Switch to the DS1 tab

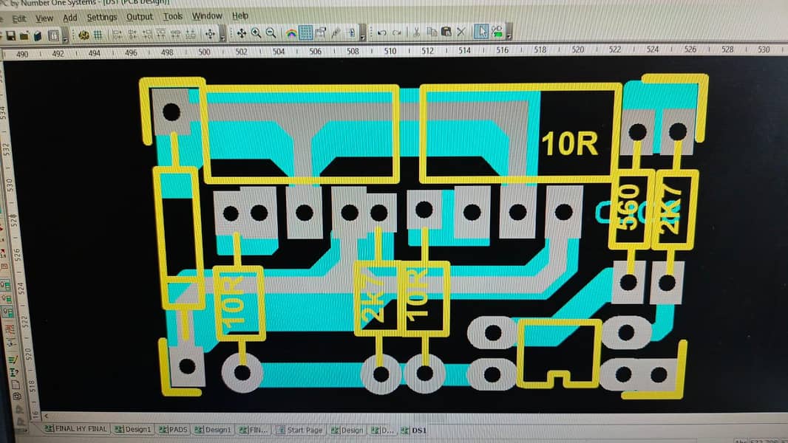pyautogui.click(x=414, y=430)
